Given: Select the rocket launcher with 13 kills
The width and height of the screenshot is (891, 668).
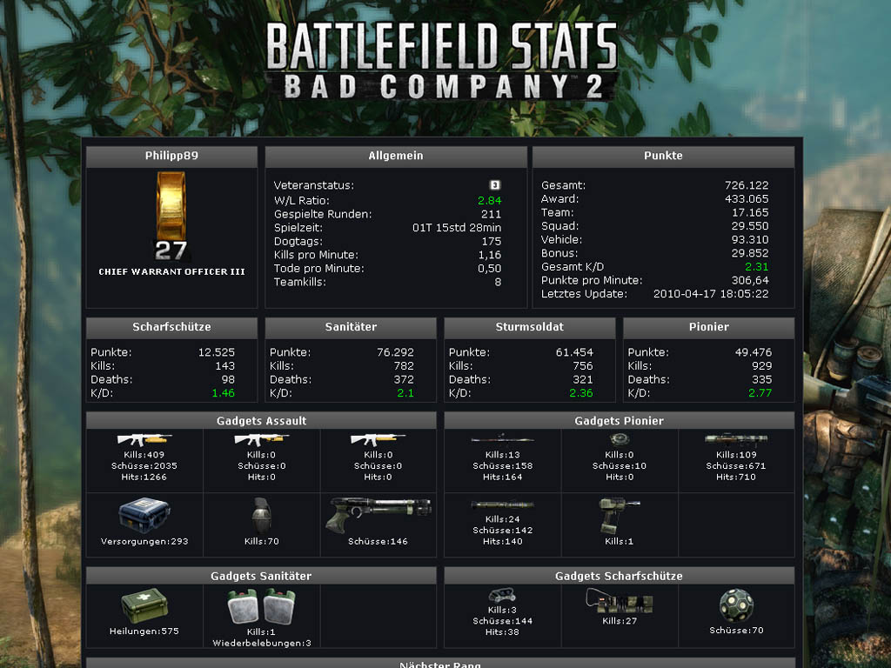Looking at the screenshot, I should (x=502, y=440).
